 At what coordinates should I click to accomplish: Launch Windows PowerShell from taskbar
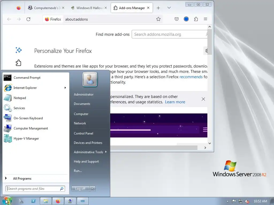coord(33,201)
